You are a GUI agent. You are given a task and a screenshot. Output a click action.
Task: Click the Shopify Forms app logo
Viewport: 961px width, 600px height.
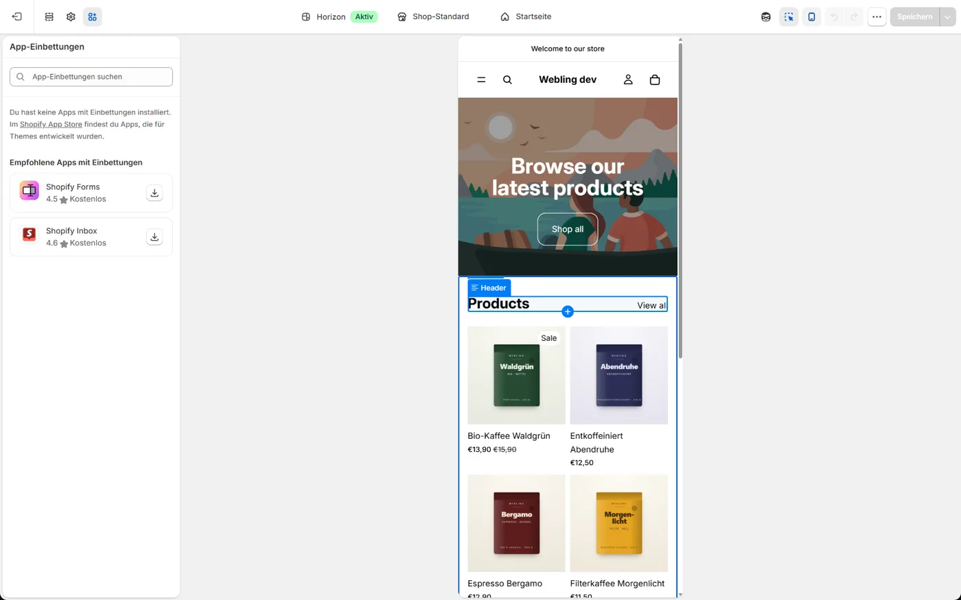pyautogui.click(x=29, y=191)
